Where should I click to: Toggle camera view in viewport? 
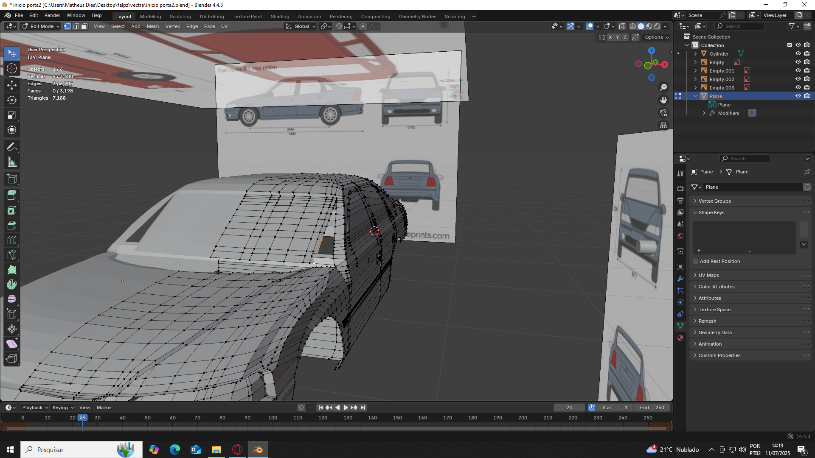[x=663, y=113]
